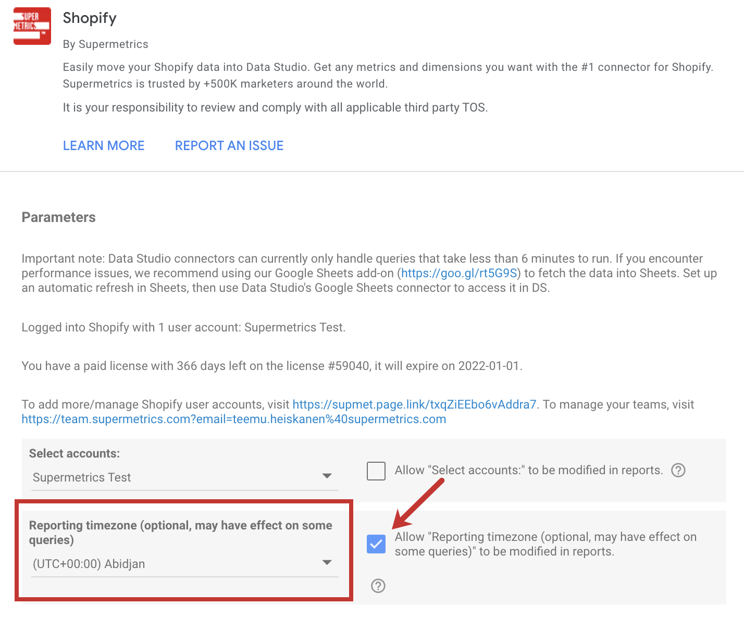
Task: Click the paid license #59040 expiry notice
Action: pyautogui.click(x=272, y=366)
